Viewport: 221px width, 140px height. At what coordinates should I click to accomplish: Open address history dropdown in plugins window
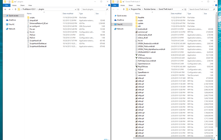click(x=76, y=9)
